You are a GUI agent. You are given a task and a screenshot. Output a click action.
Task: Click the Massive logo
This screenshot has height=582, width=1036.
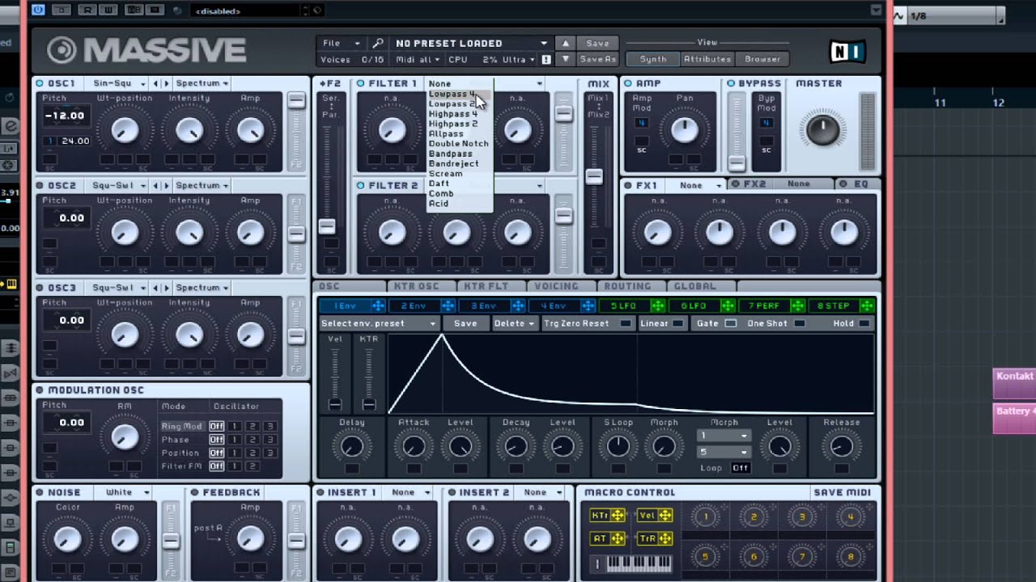click(146, 51)
